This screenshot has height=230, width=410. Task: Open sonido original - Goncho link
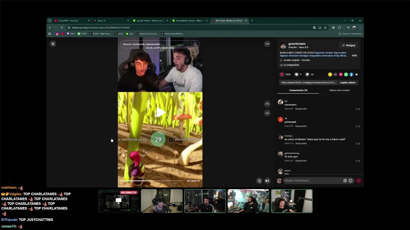[296, 60]
